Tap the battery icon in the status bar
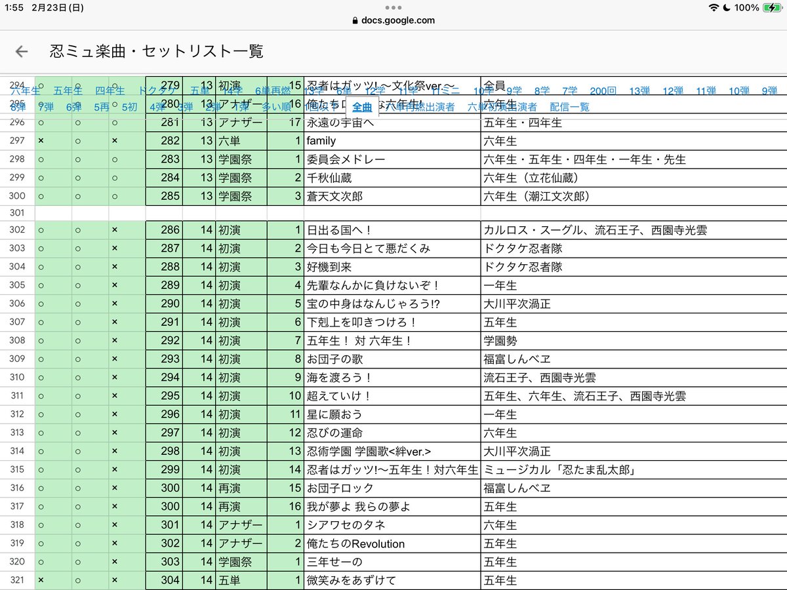 [x=773, y=8]
